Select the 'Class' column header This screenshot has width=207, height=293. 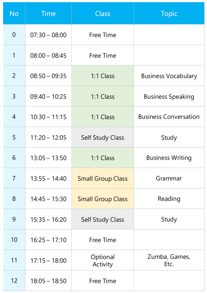(103, 14)
